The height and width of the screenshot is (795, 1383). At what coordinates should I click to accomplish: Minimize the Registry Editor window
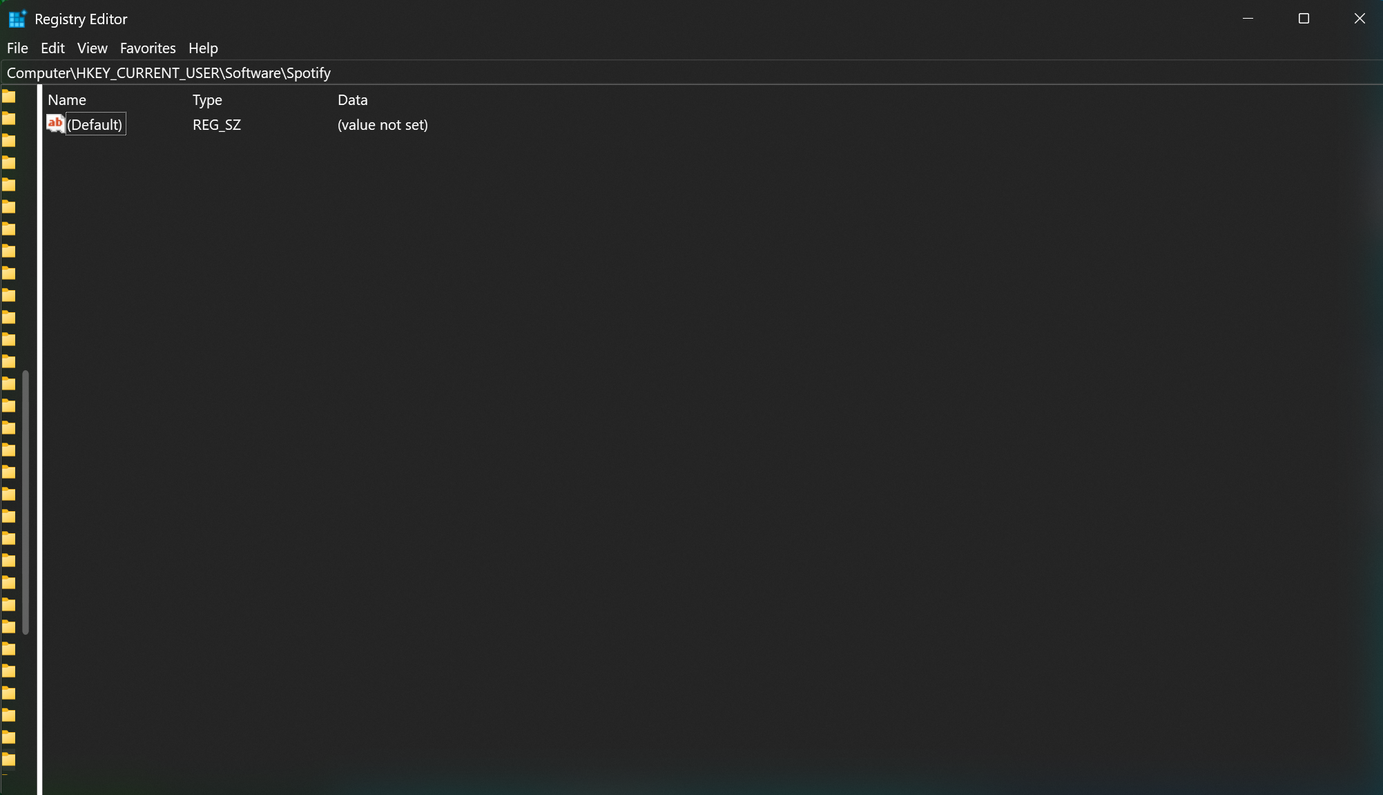click(1248, 19)
